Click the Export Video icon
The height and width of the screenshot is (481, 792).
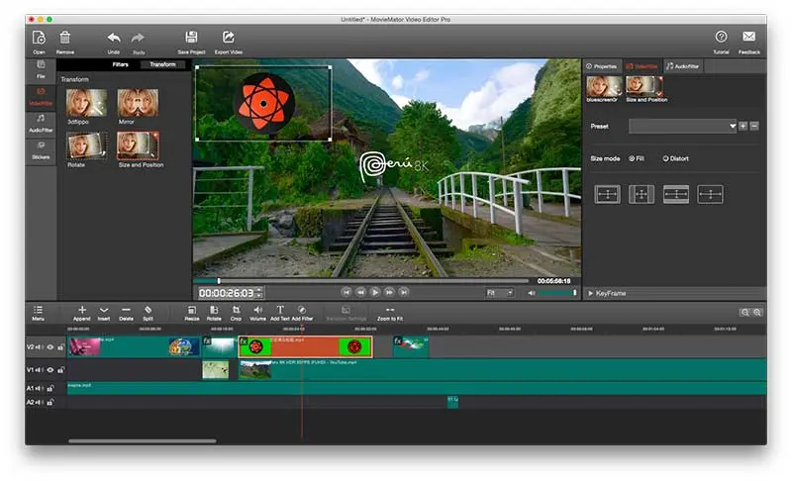coord(229,37)
